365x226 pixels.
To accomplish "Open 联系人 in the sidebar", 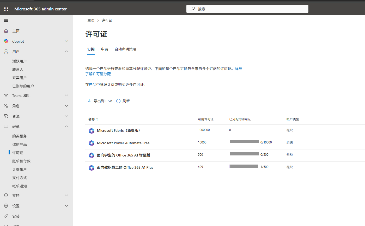I will point(18,70).
